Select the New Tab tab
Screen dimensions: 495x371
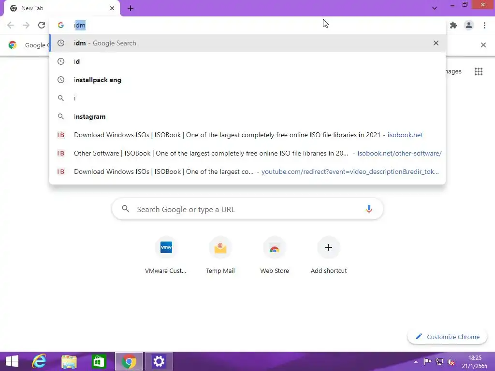(x=61, y=8)
